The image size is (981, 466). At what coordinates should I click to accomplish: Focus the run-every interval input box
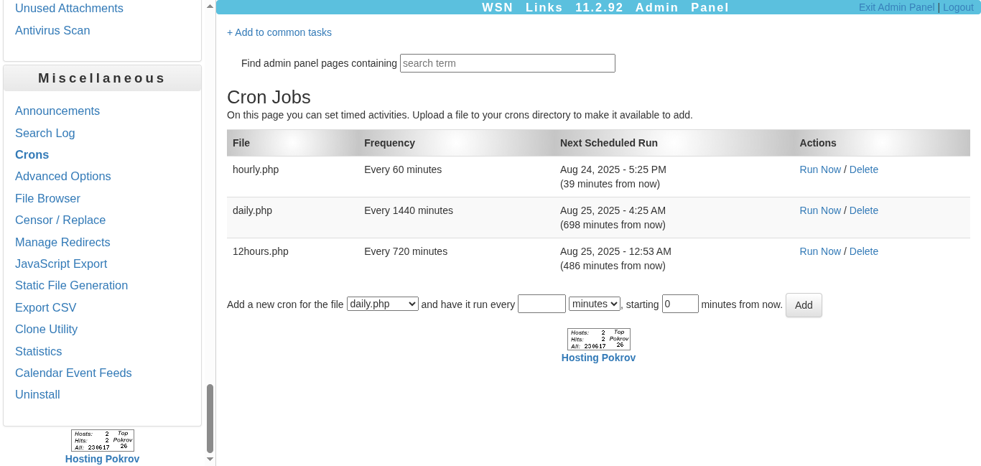coord(541,304)
